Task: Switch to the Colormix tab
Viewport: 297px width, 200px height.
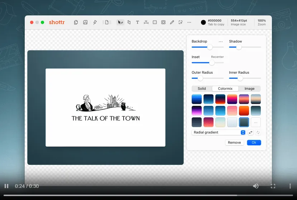Action: pos(225,89)
